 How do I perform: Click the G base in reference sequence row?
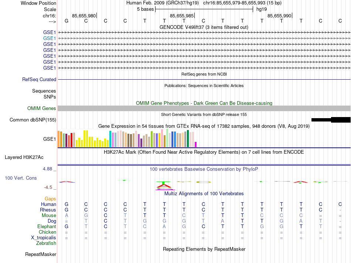click(66, 21)
